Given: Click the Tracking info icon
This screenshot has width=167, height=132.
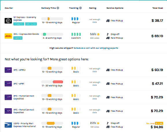Looking at the screenshot, I should [x=80, y=8].
